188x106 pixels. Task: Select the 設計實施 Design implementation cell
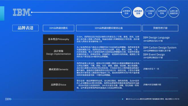[x=58, y=53]
